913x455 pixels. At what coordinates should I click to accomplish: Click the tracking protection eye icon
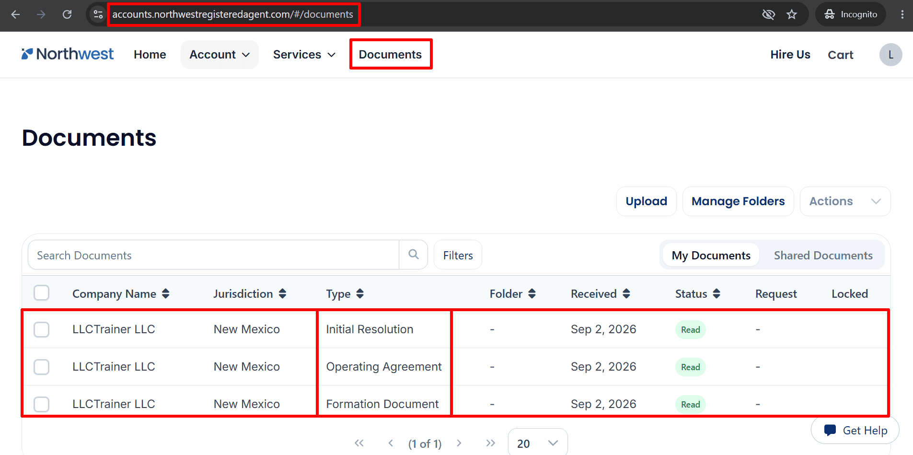point(768,14)
